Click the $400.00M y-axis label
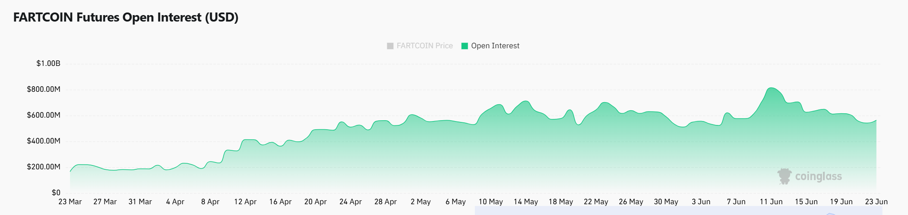Viewport: 908px width, 215px height. (x=44, y=141)
